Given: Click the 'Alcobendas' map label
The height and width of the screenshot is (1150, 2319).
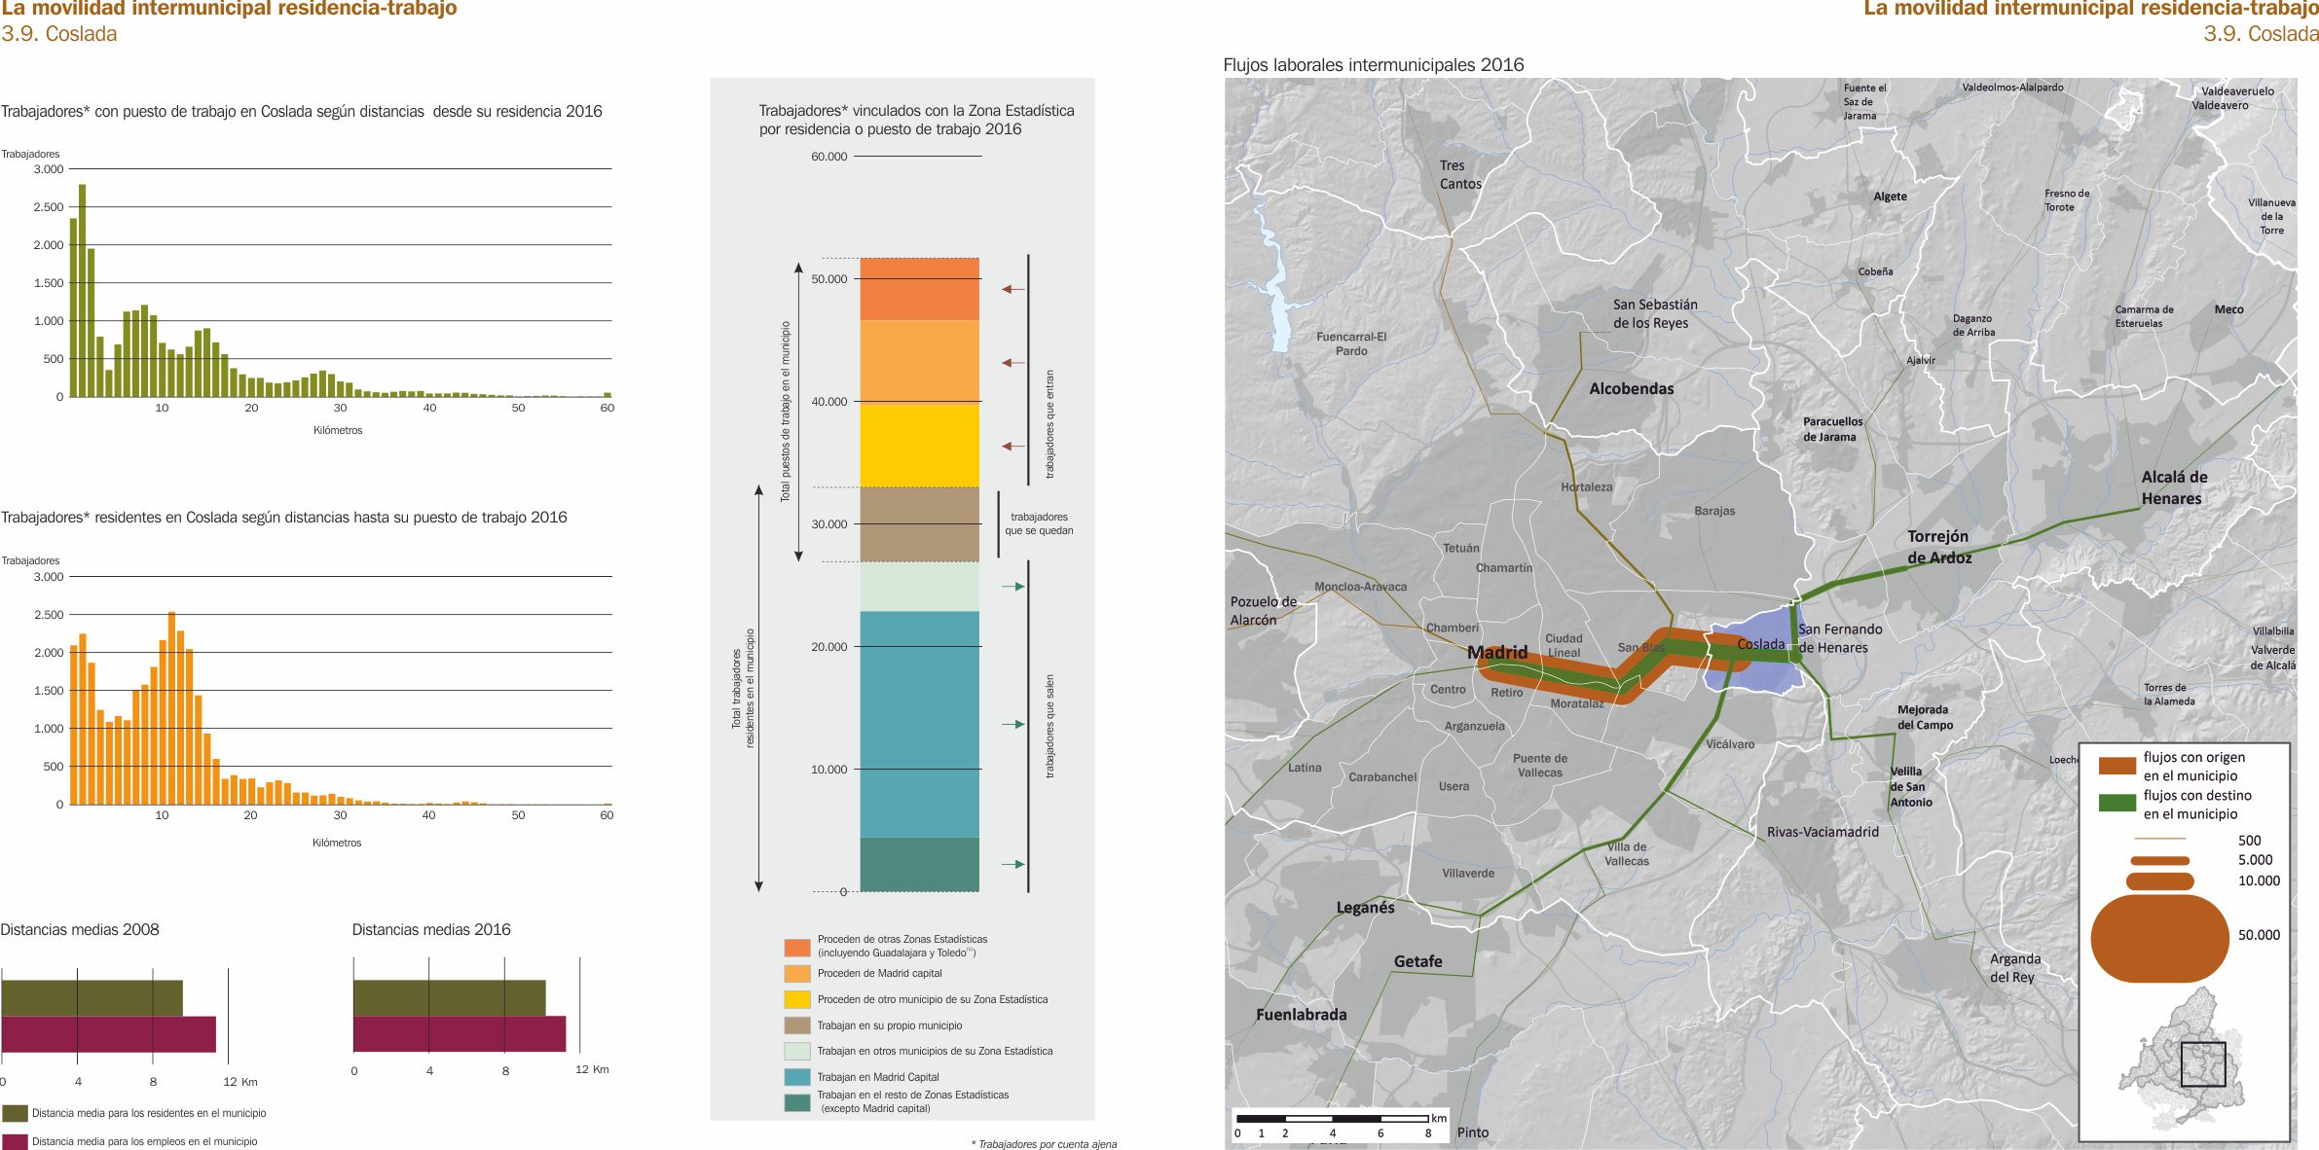Looking at the screenshot, I should (1632, 388).
